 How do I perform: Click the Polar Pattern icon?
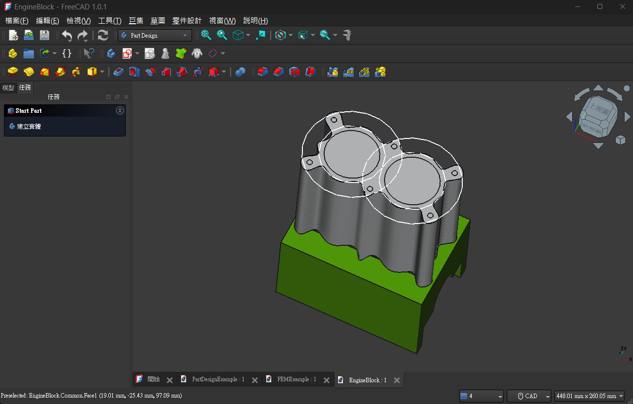364,72
